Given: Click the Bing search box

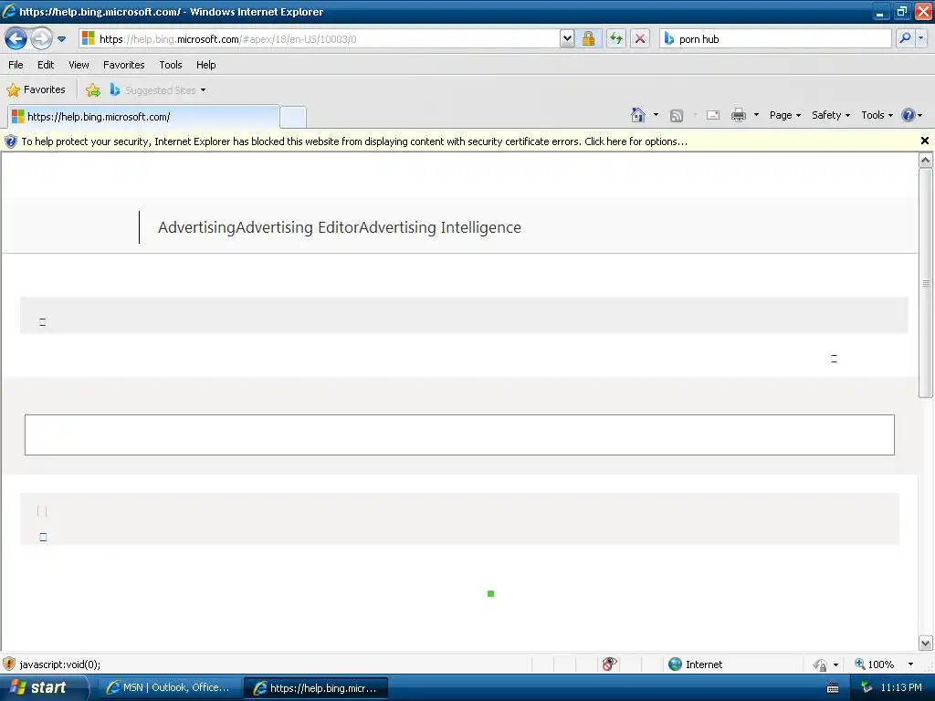Looking at the screenshot, I should pos(775,39).
